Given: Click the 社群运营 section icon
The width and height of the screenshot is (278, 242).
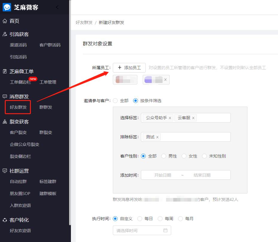Looking at the screenshot, I should coord(4,171).
